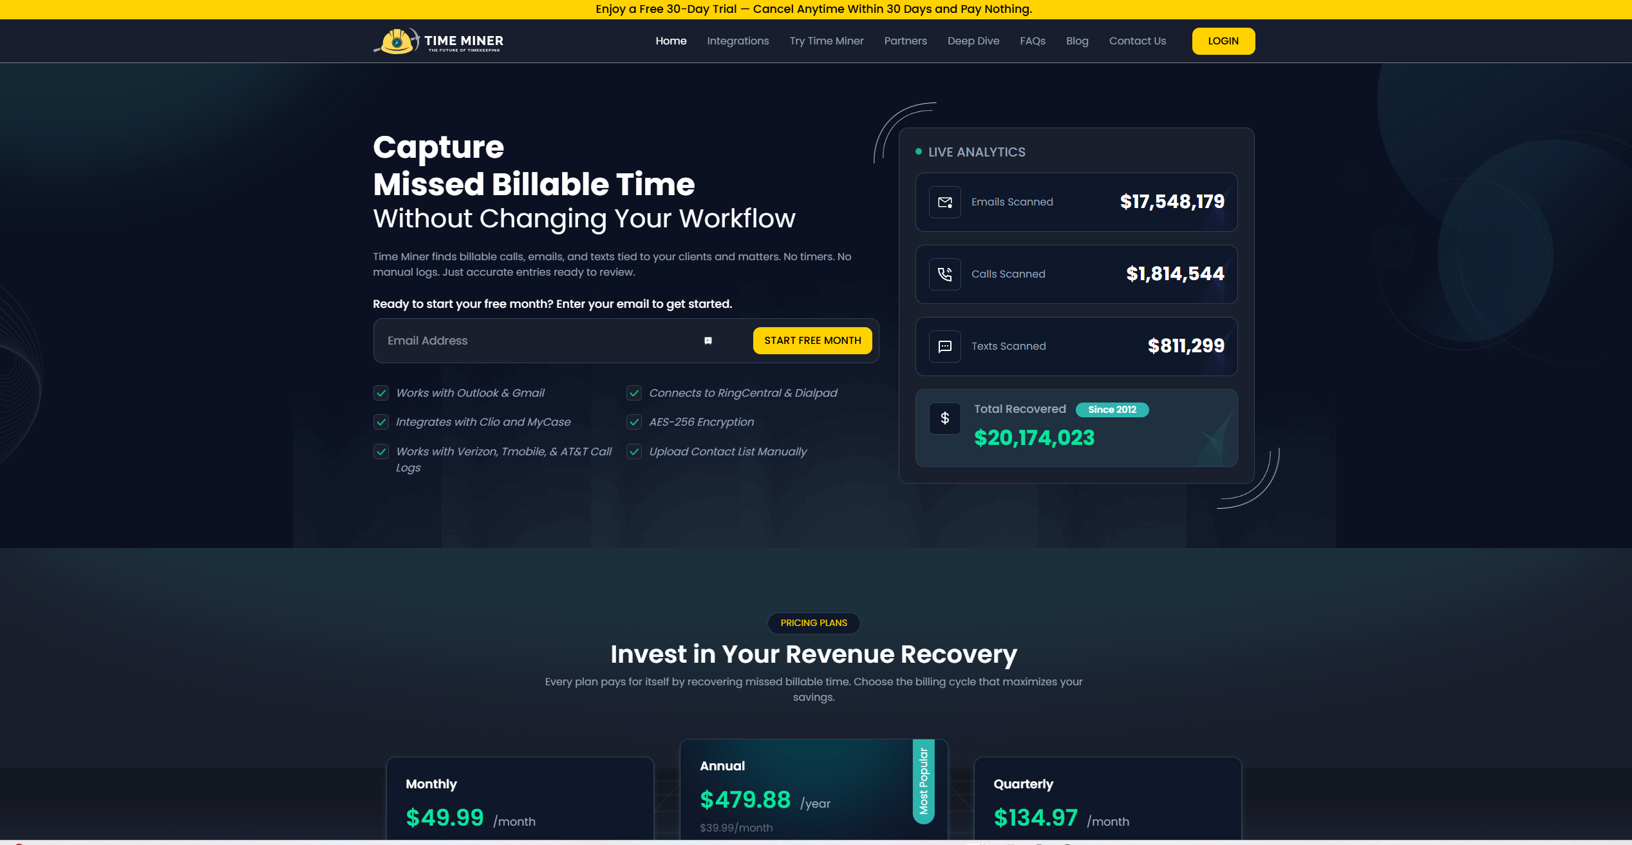Click the Total Recovered dollar icon
This screenshot has width=1632, height=845.
coord(944,419)
